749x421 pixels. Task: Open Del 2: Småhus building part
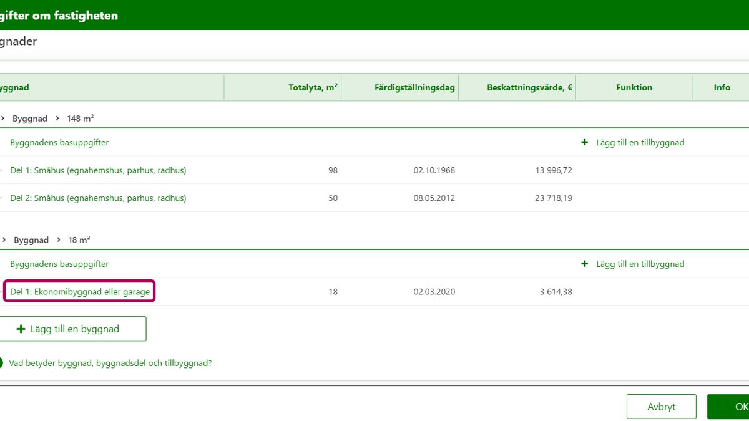(98, 198)
